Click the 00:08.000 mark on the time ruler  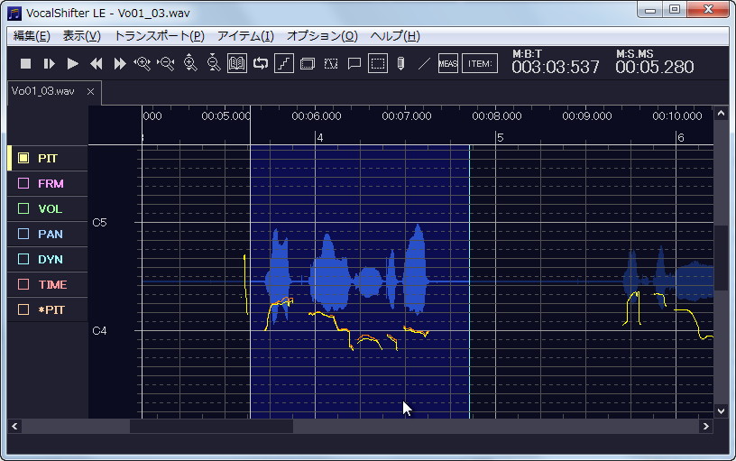pos(497,116)
